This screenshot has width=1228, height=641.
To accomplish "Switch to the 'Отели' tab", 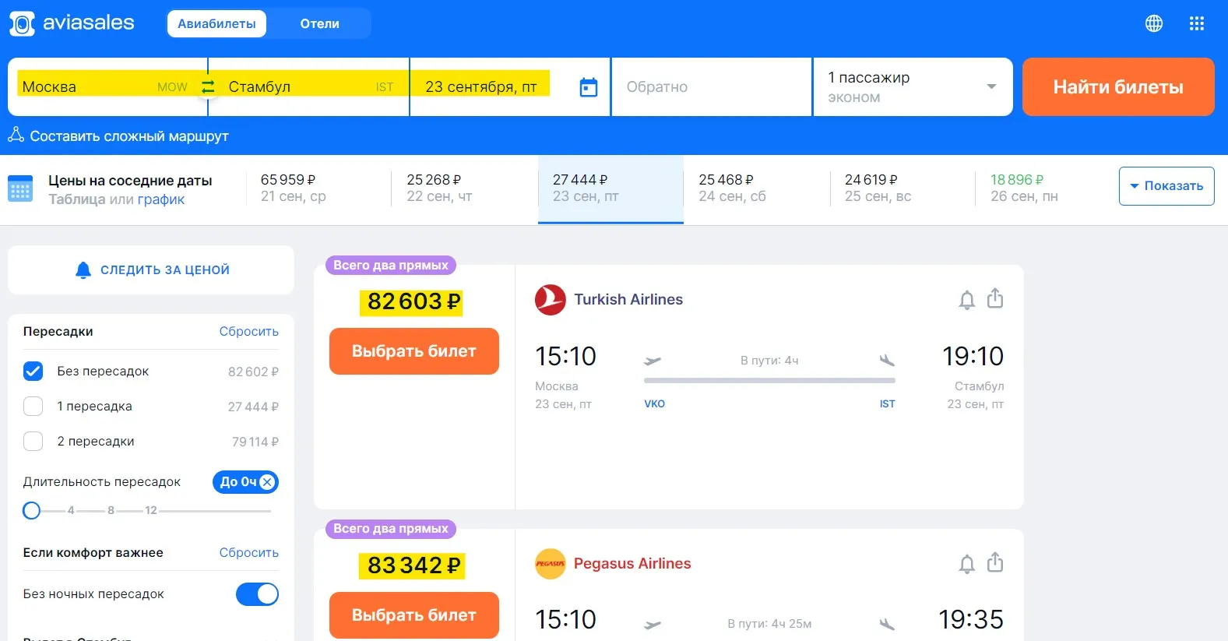I will point(319,23).
